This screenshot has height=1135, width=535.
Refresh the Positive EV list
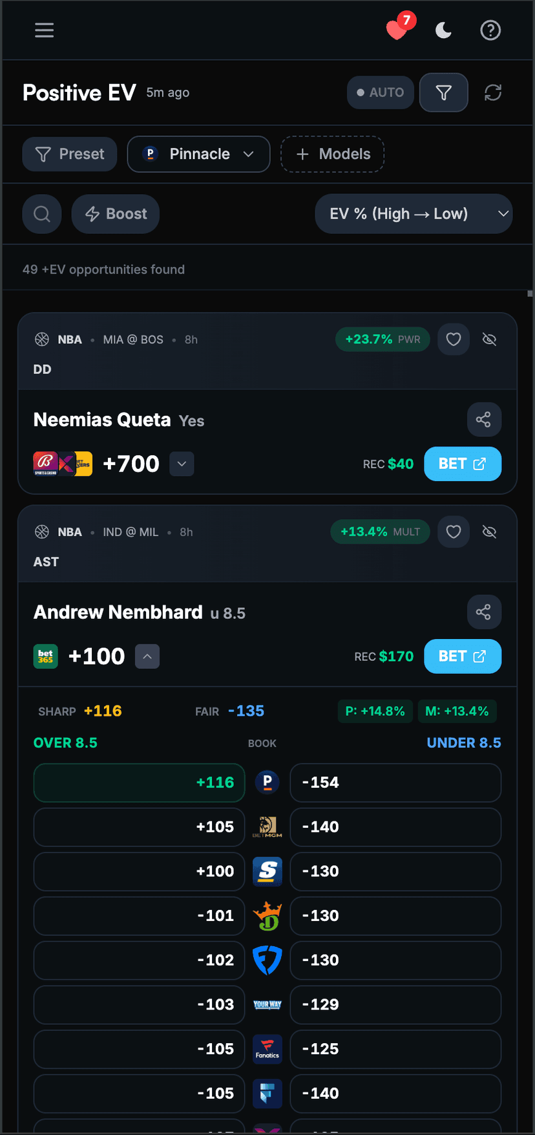pyautogui.click(x=493, y=92)
